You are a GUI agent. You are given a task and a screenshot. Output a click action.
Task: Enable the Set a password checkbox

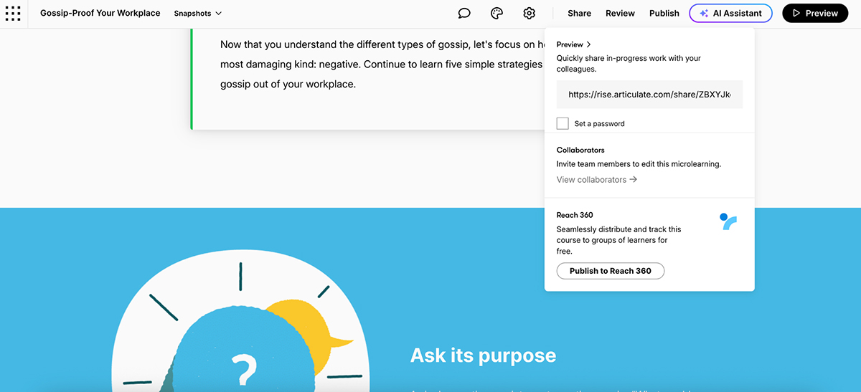tap(563, 123)
